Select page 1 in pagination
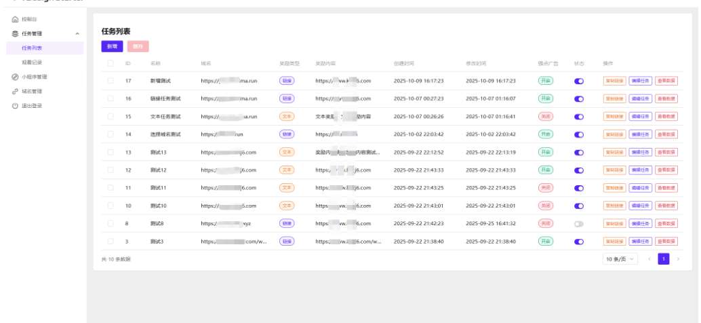The image size is (701, 323). (x=664, y=259)
